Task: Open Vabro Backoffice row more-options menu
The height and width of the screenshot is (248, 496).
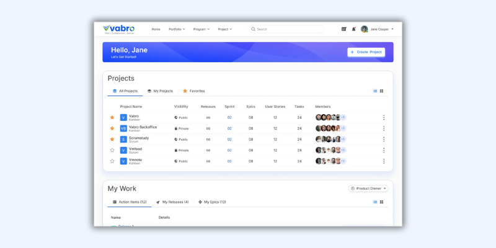Action: [x=384, y=128]
